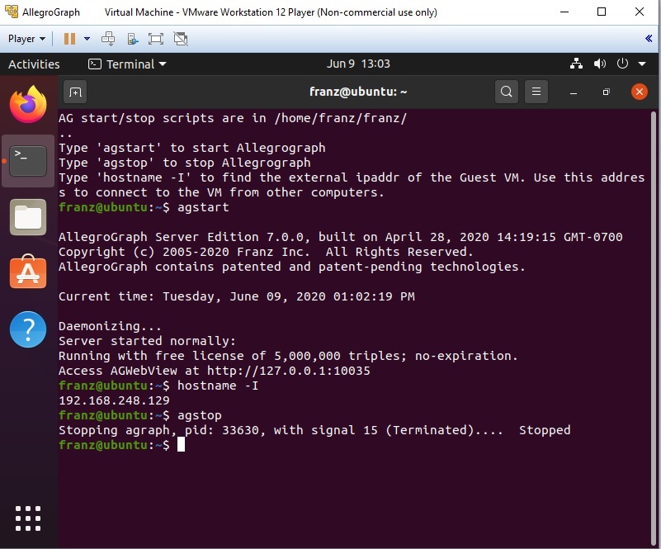The height and width of the screenshot is (549, 661).
Task: Open the Terminal app menu in the top bar
Action: (128, 64)
